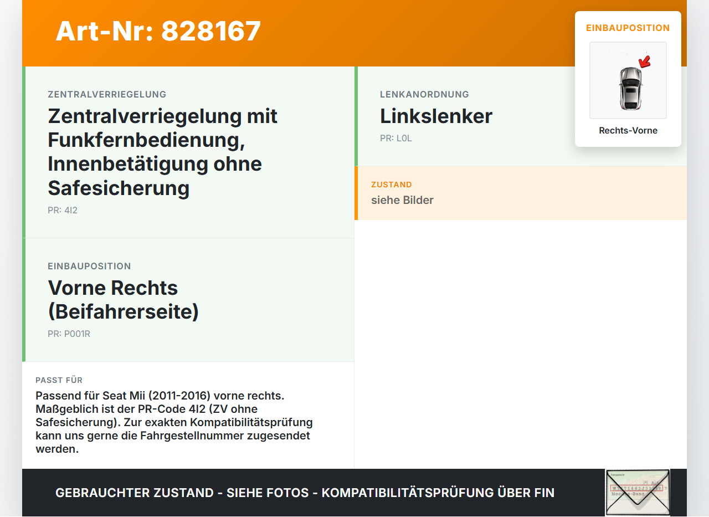Viewport: 709px width, 517px height.
Task: Select the Art-Nr: 828167 heading
Action: (158, 31)
